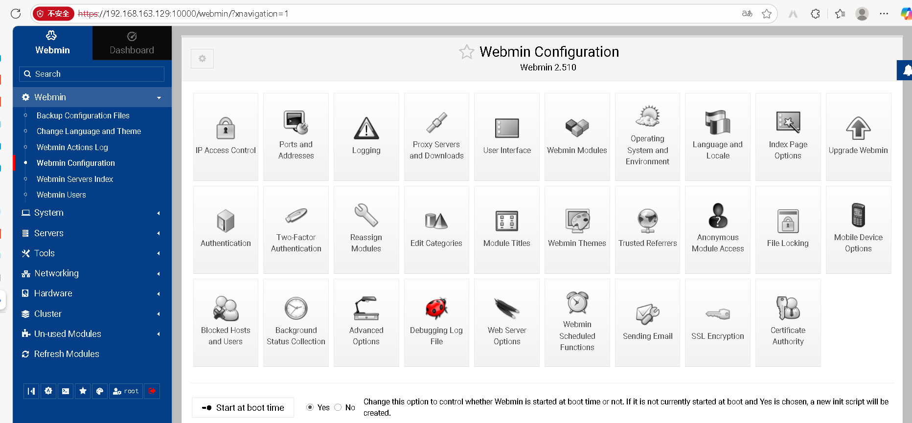Click the browser reload button
912x423 pixels.
tap(16, 14)
